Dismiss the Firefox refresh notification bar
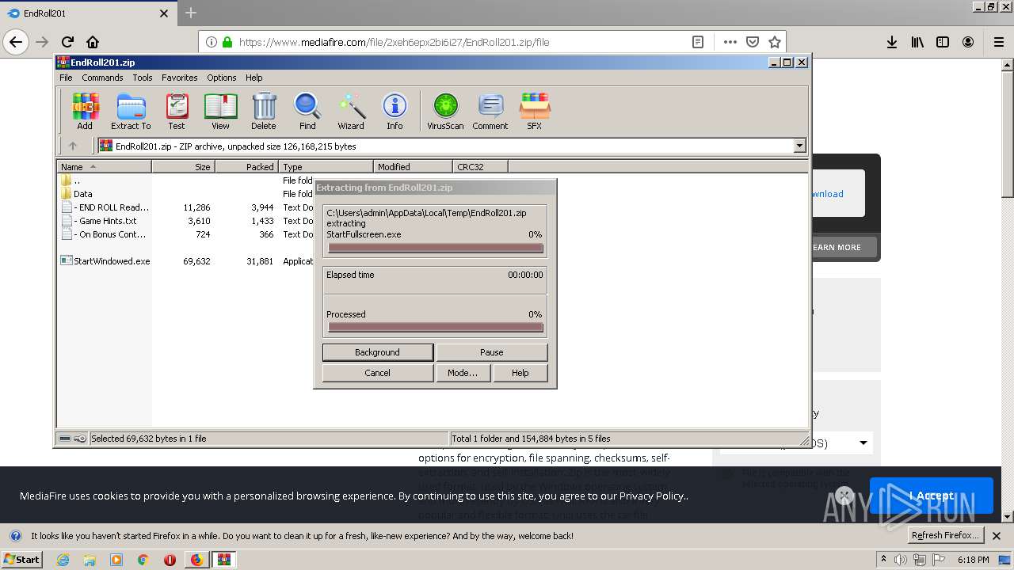Viewport: 1014px width, 570px height. click(x=997, y=535)
